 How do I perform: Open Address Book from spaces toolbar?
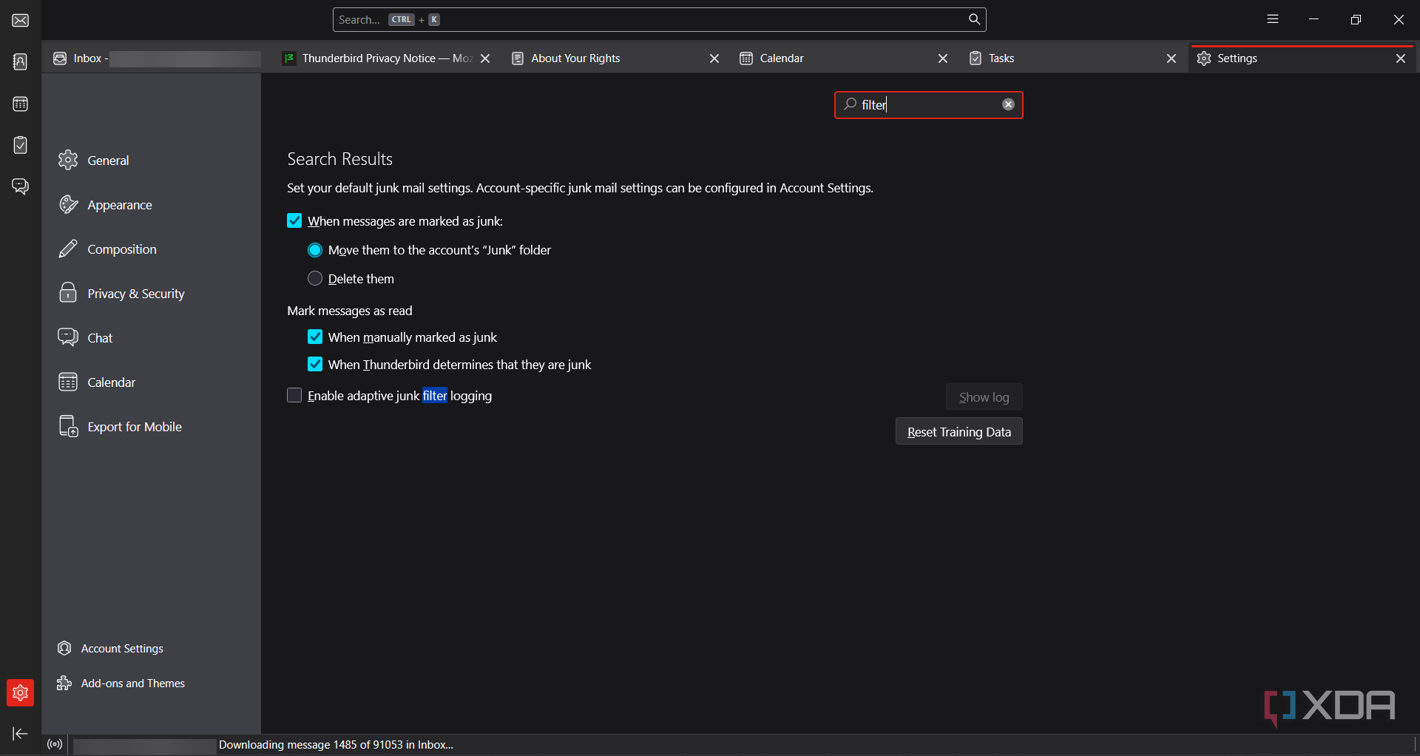[21, 61]
